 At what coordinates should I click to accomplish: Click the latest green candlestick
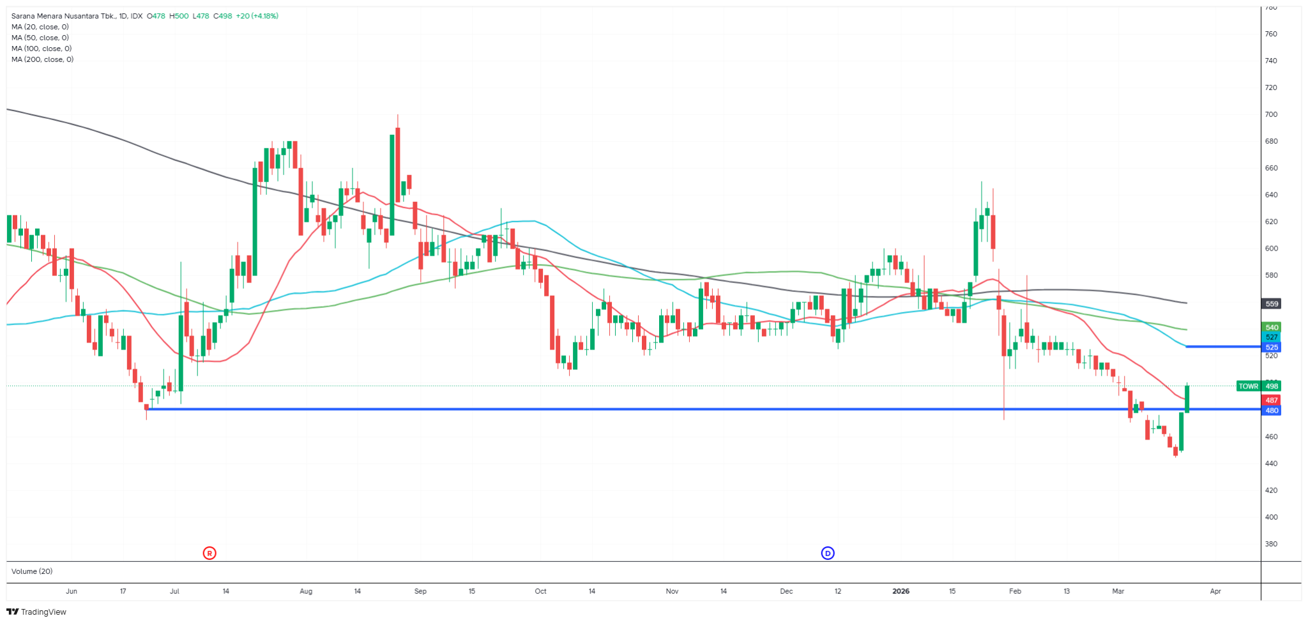tap(1187, 399)
